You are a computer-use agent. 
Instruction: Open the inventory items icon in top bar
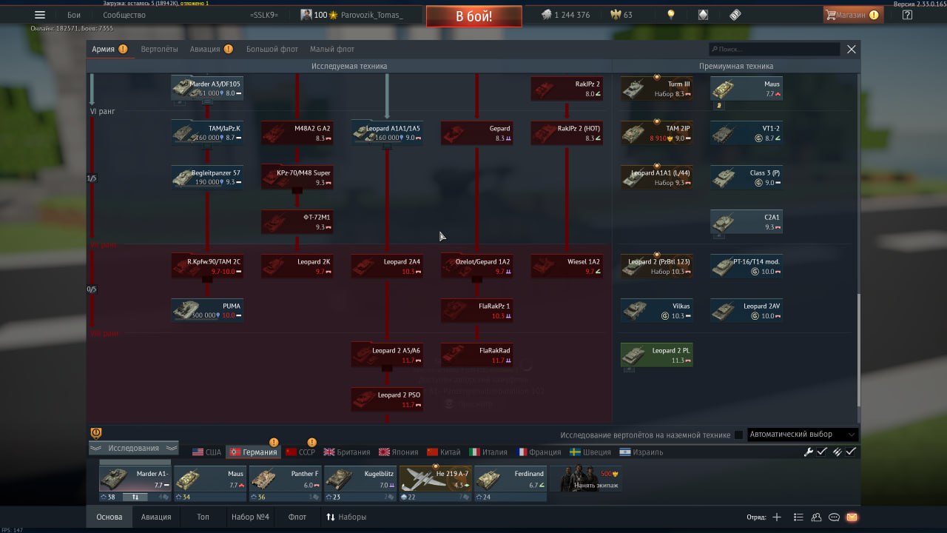pyautogui.click(x=703, y=15)
